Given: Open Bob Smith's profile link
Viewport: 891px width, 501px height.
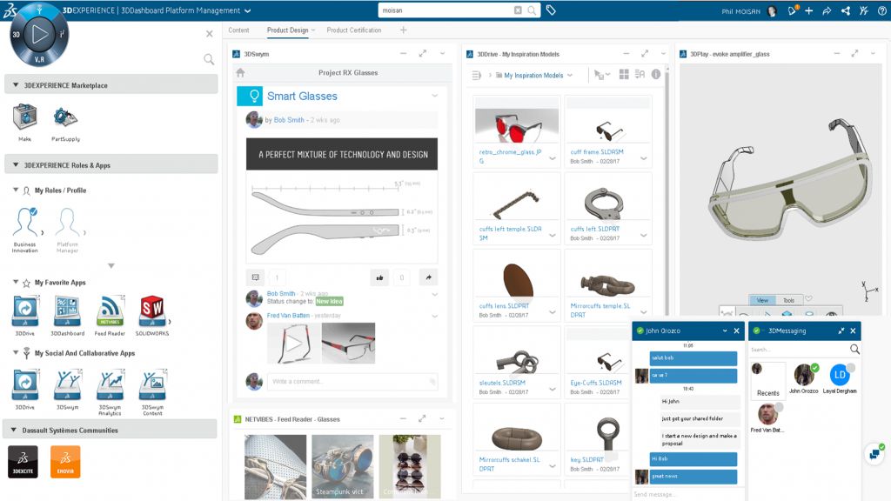Looking at the screenshot, I should [289, 120].
